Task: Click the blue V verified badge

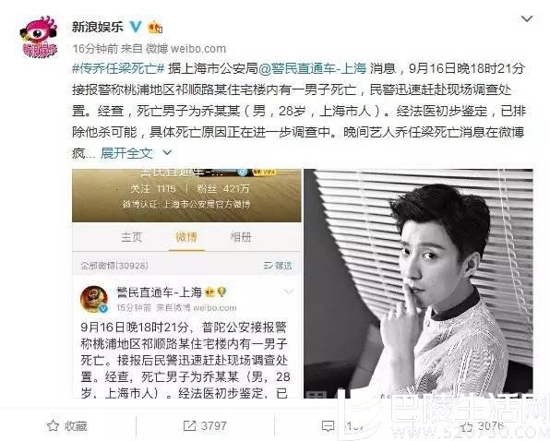Action: click(136, 27)
